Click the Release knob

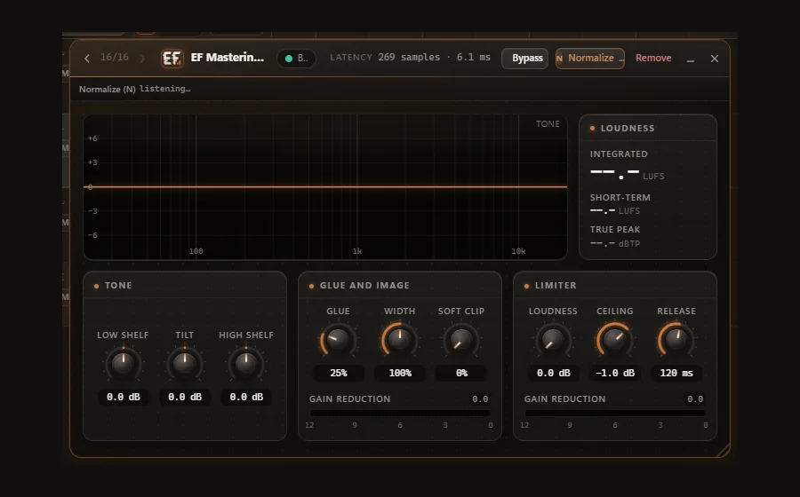(x=676, y=340)
